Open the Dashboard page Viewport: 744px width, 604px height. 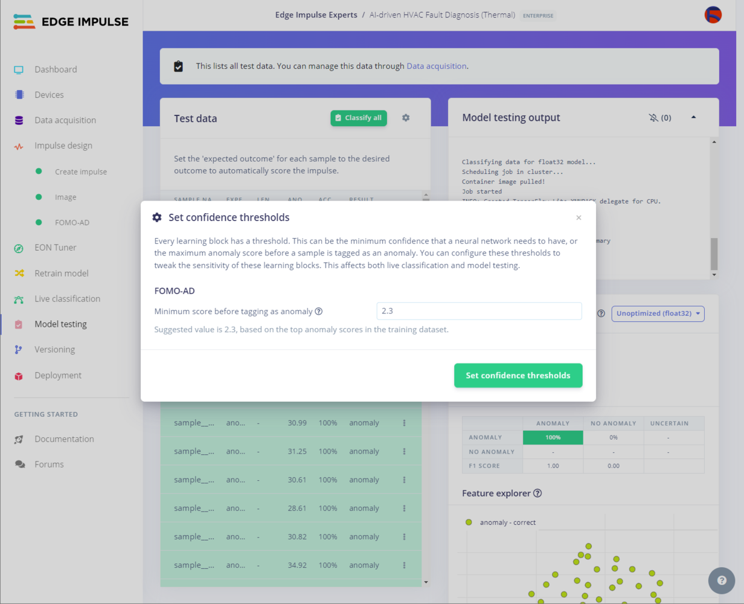pos(56,69)
